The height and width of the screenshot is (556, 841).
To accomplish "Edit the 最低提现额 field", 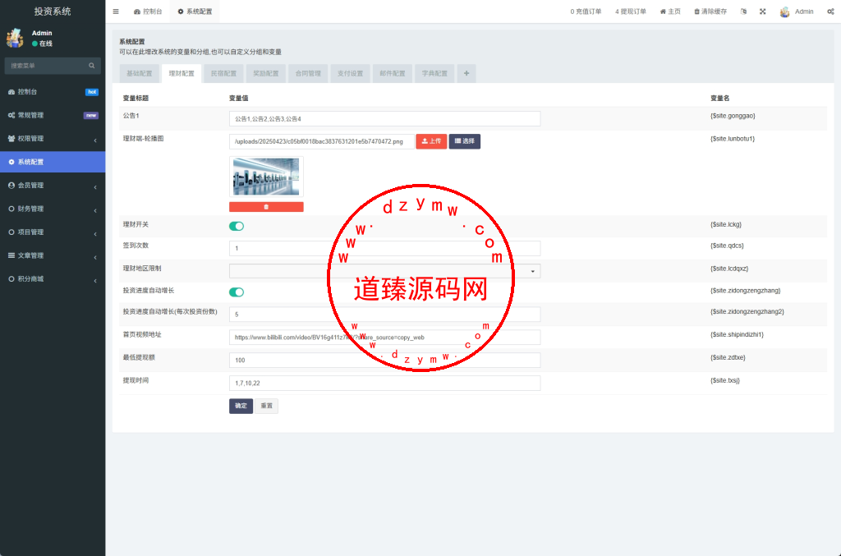I will pos(384,361).
